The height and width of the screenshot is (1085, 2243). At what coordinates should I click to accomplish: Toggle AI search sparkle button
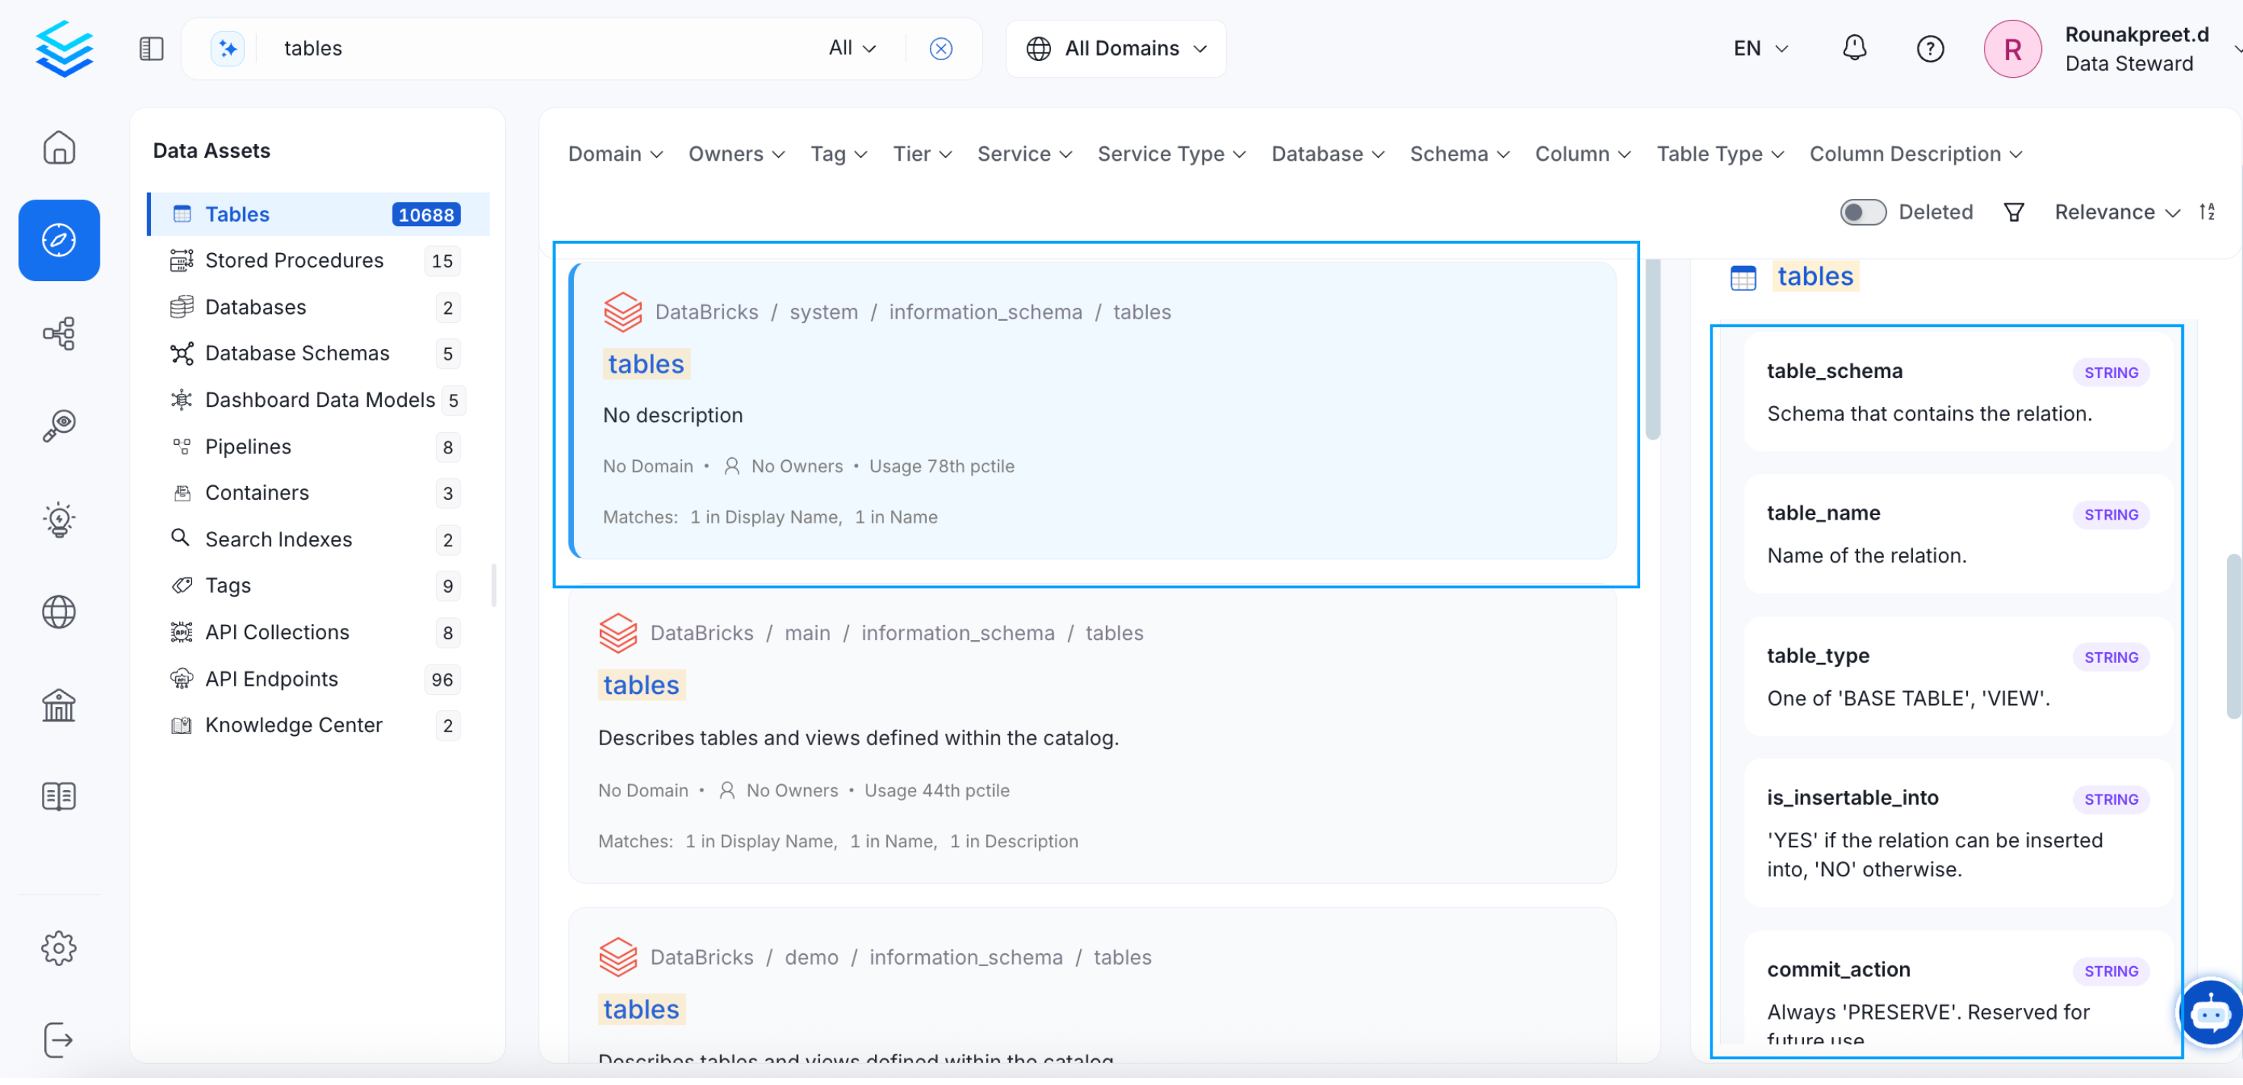[x=228, y=48]
